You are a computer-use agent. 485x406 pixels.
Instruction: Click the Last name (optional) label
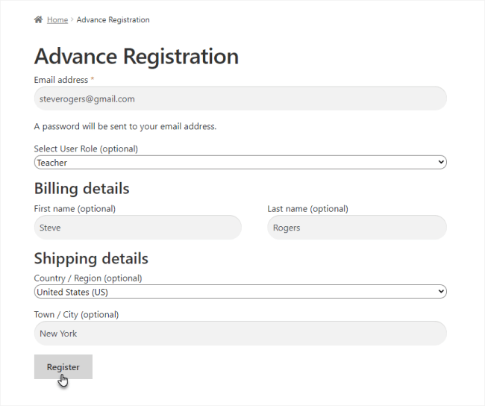pyautogui.click(x=307, y=209)
